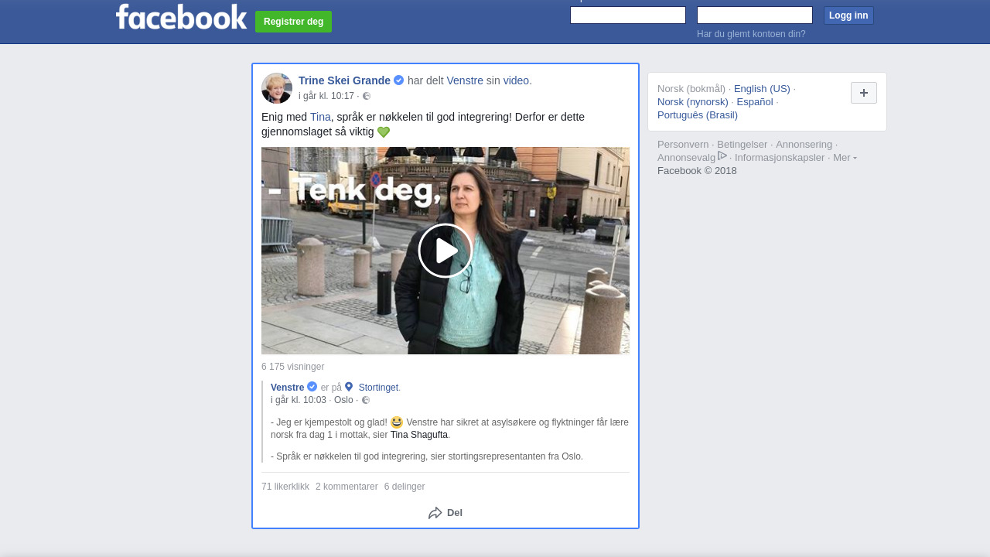990x557 pixels.
Task: Click the AdChoices triangle icon
Action: click(722, 156)
